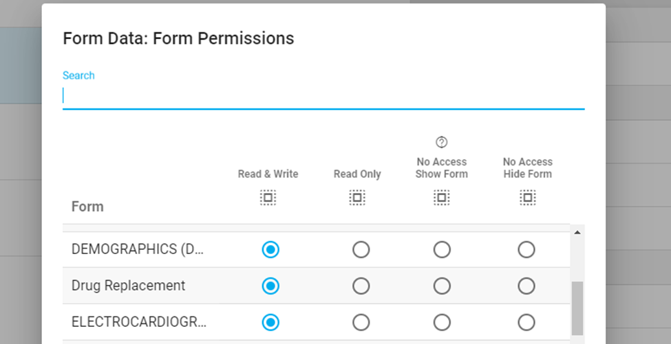The width and height of the screenshot is (671, 344).
Task: Click select-all icon under No Access Hide Form
Action: 527,198
